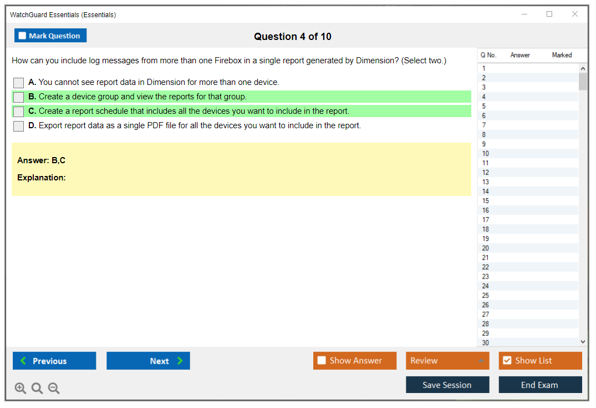
Task: Select answer B about device group
Action: (x=19, y=97)
